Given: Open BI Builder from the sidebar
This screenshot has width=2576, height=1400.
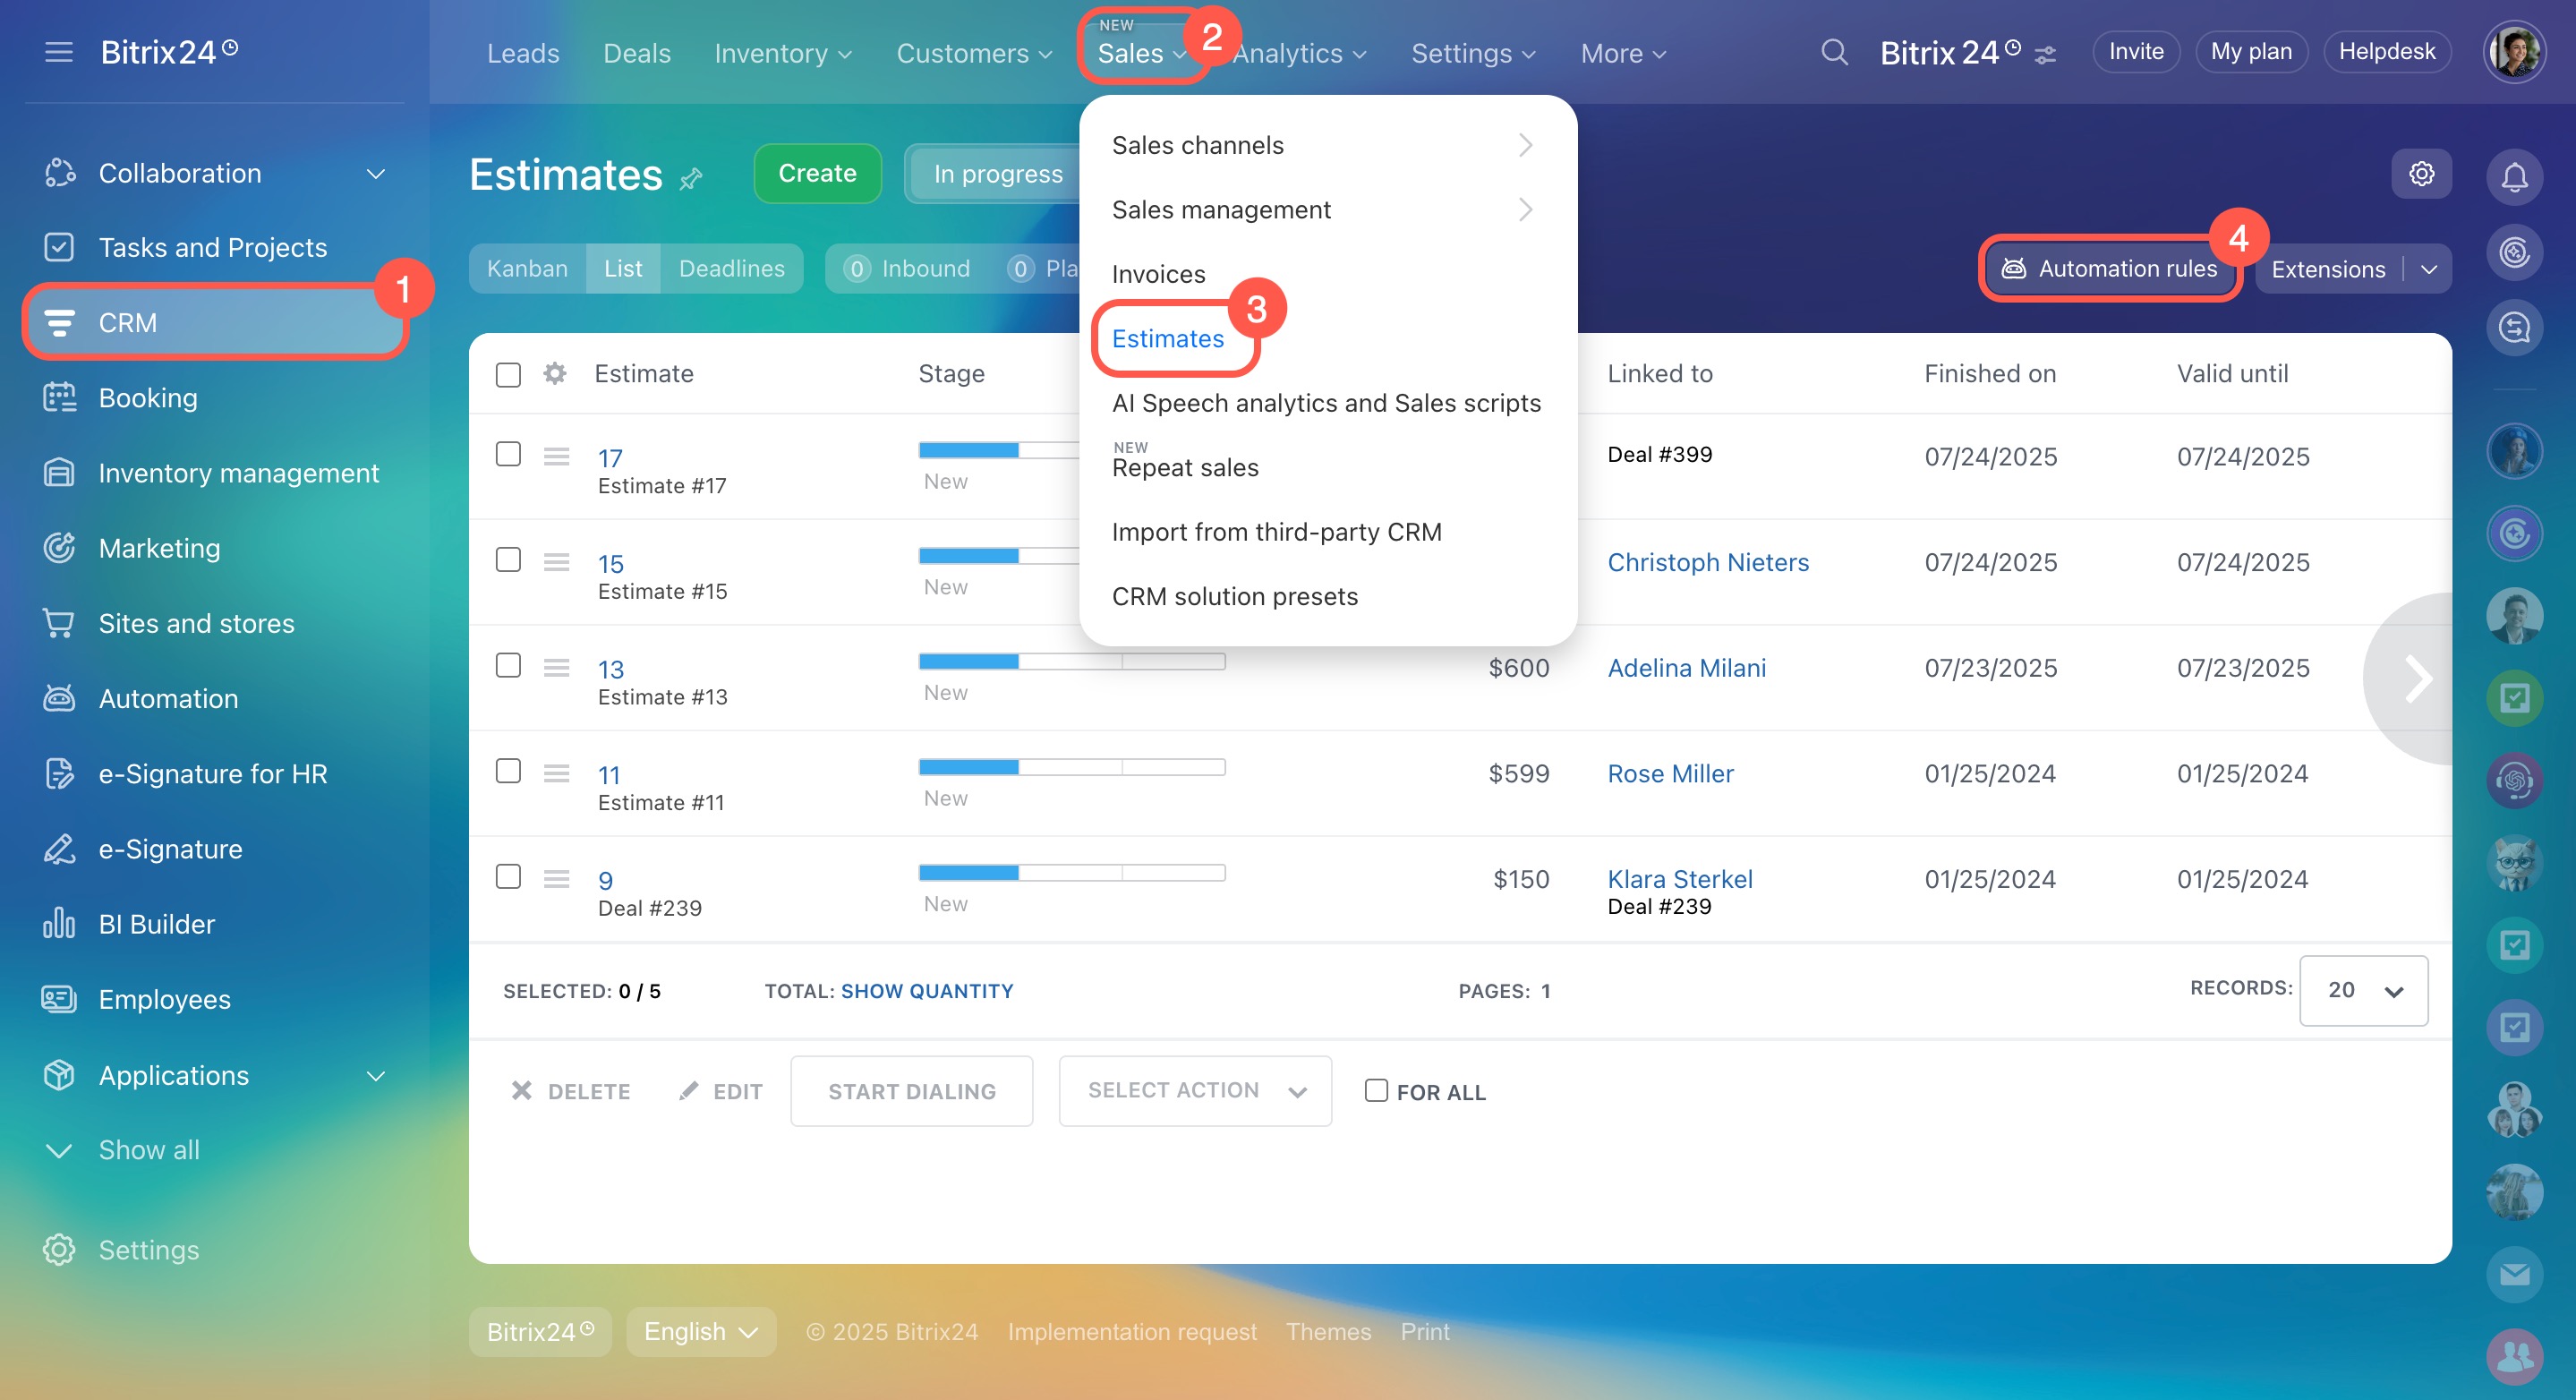Looking at the screenshot, I should pos(156,924).
